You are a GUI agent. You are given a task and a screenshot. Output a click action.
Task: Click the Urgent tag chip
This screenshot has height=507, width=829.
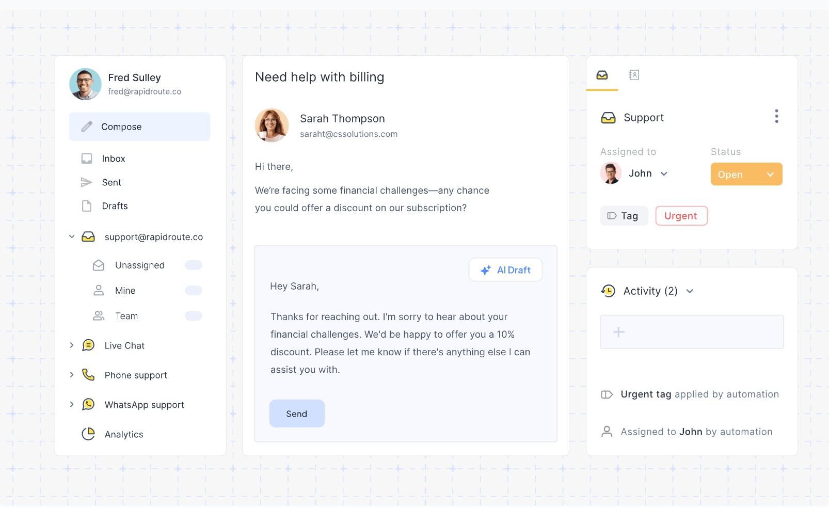tap(681, 216)
